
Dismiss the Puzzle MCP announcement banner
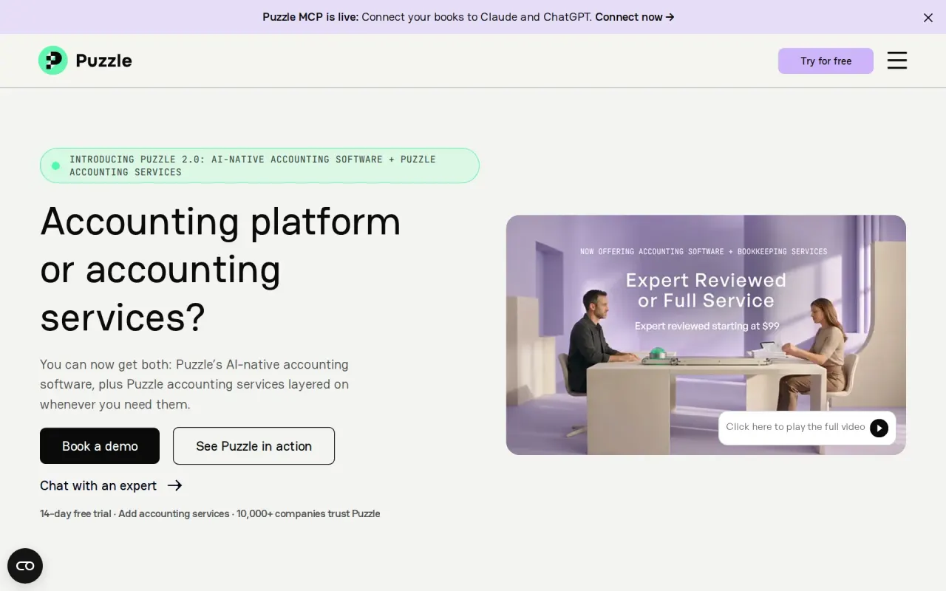coord(928,18)
